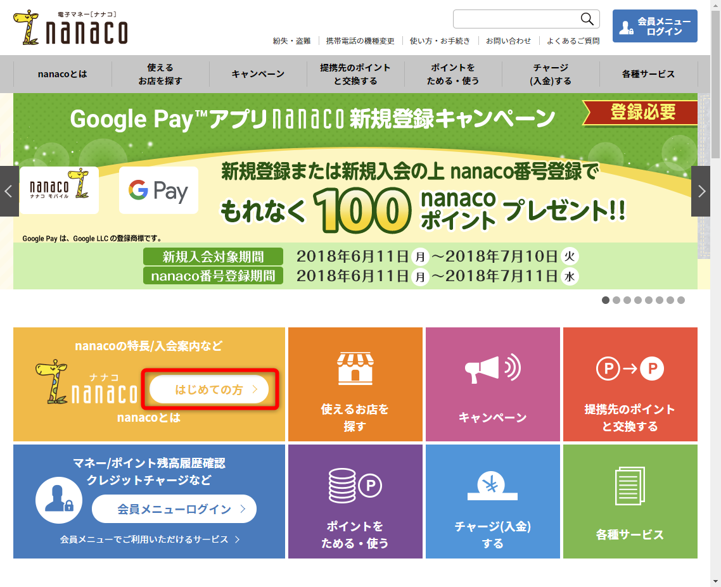Viewport: 721px width, 587px height.
Task: Click the member lock icon in blue panel
Action: click(59, 500)
